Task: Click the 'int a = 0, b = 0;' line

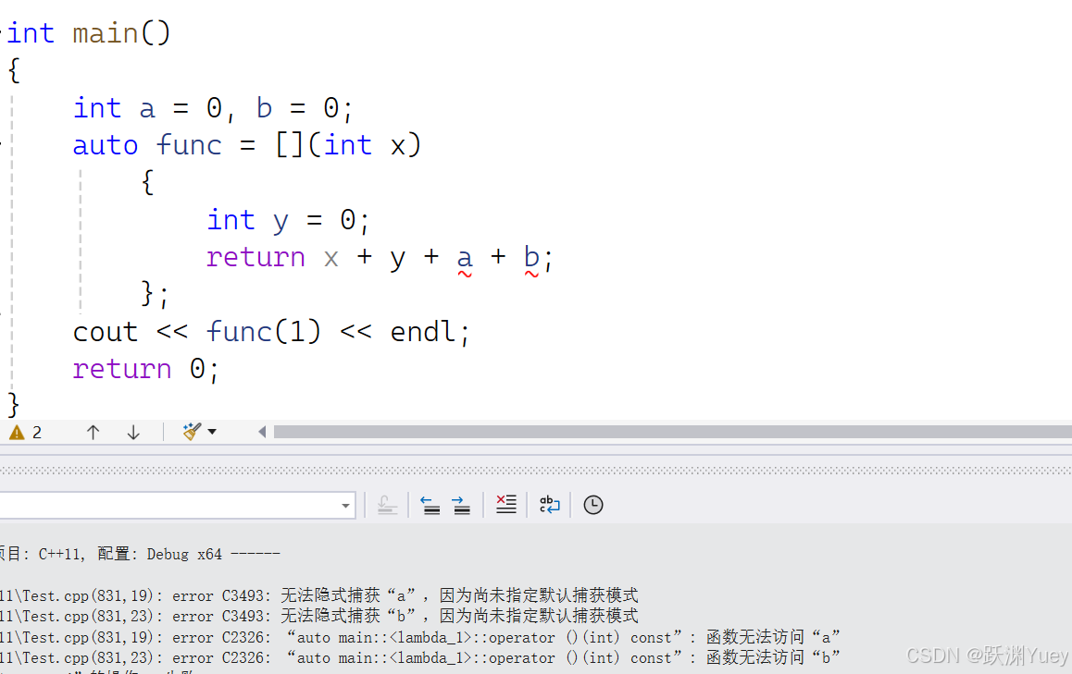Action: tap(213, 108)
